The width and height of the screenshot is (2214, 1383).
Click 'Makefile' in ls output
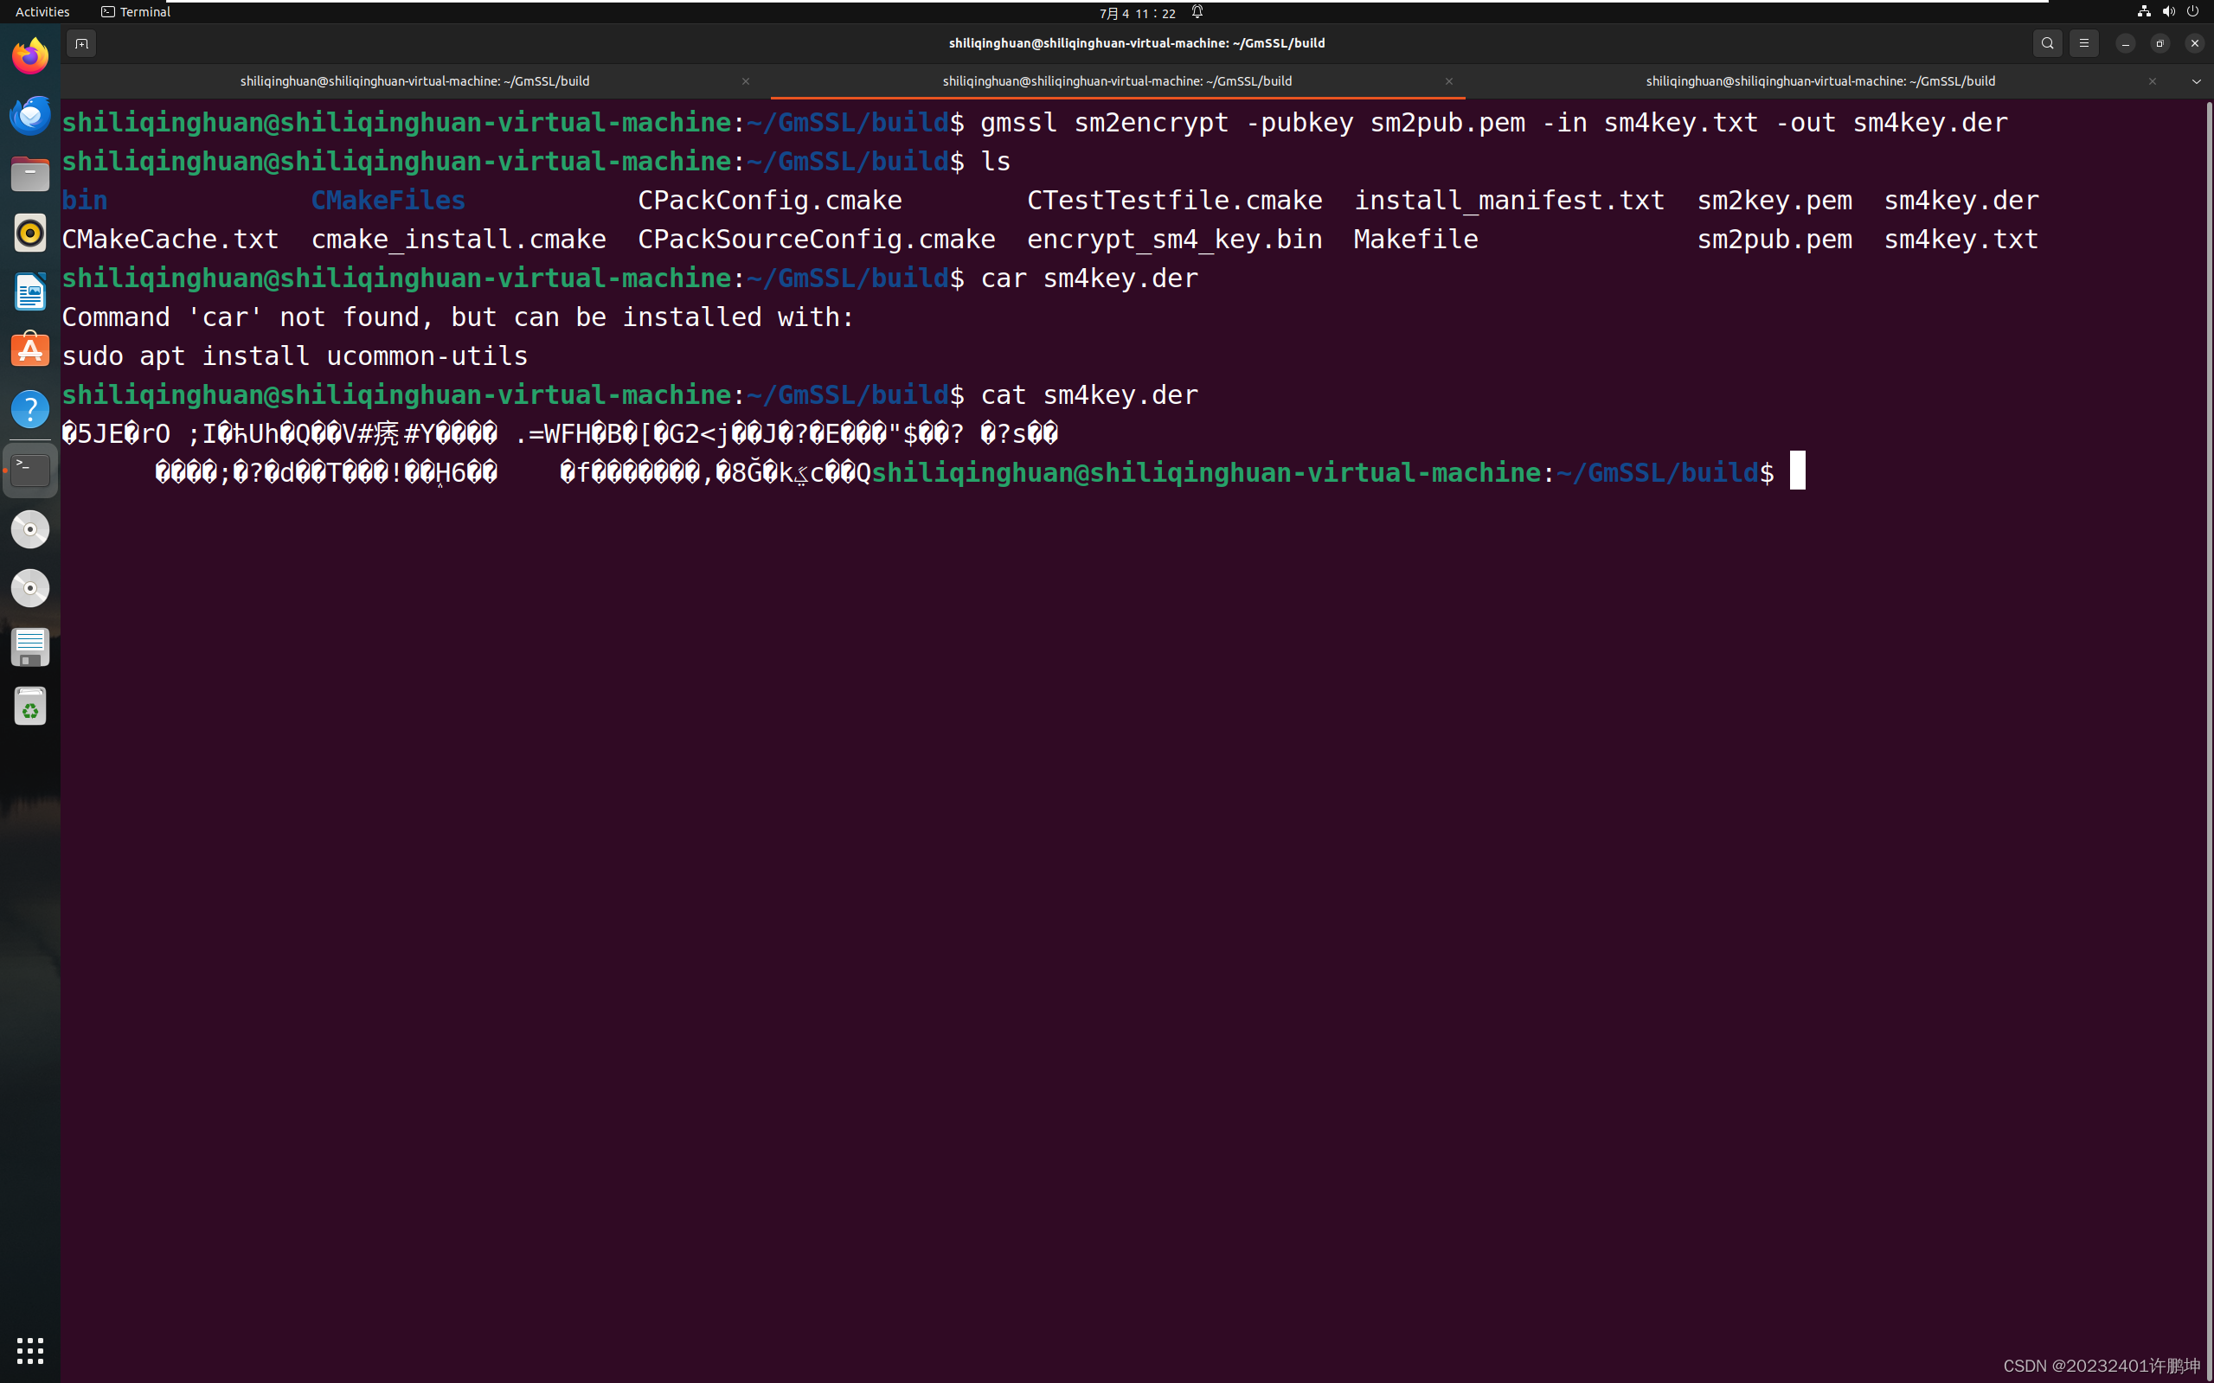coord(1415,240)
